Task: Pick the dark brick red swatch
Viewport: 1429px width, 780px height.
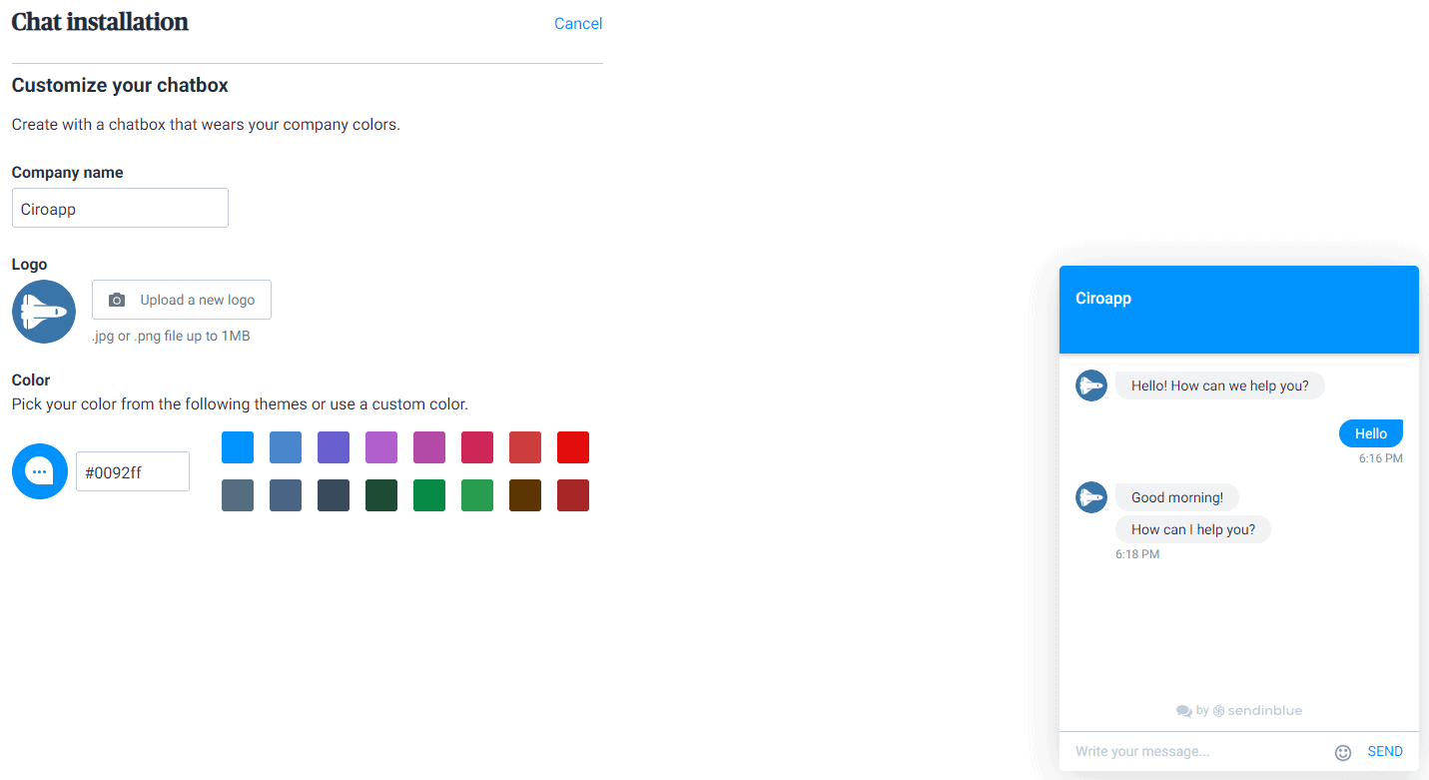Action: coord(573,495)
